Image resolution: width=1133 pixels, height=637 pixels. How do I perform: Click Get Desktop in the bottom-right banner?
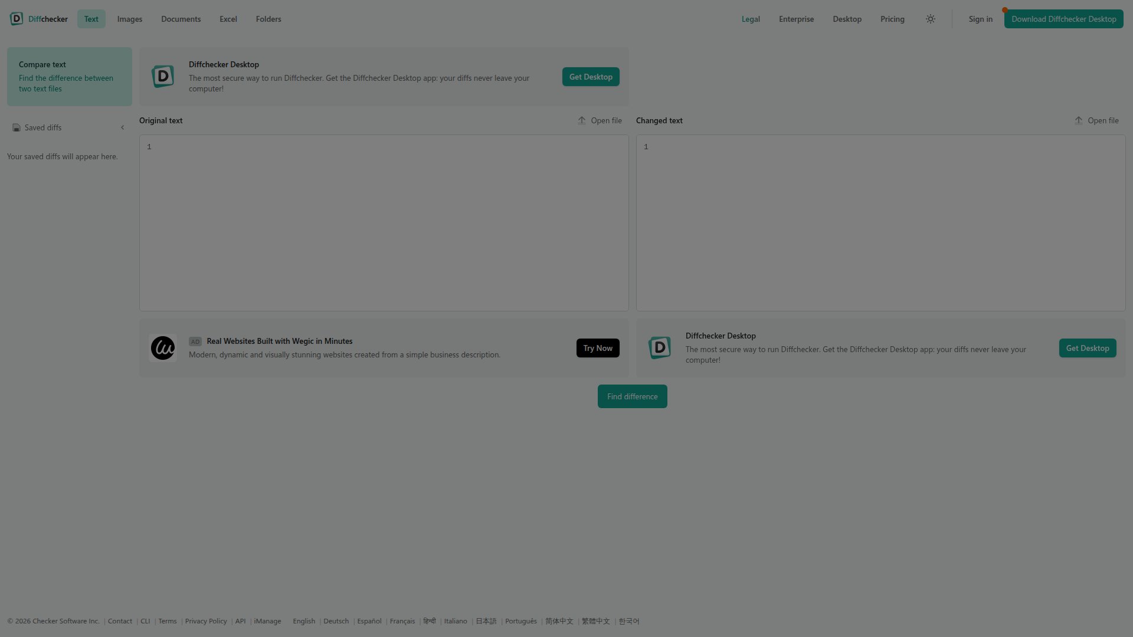(1088, 348)
